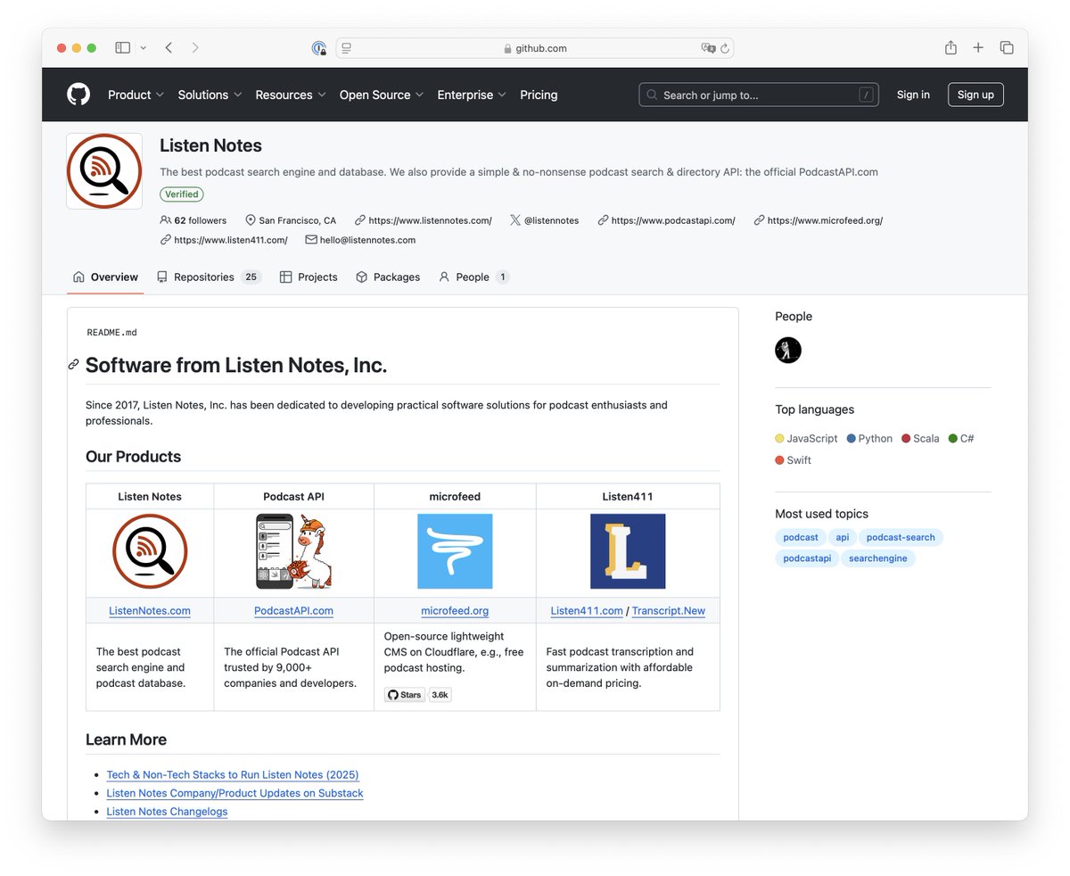Open the Safari Share menu
Image resolution: width=1070 pixels, height=876 pixels.
(x=951, y=47)
